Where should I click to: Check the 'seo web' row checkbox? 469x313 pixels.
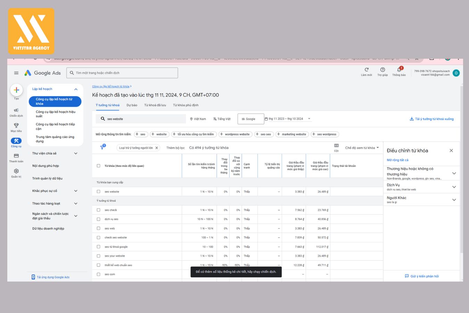pos(98,228)
